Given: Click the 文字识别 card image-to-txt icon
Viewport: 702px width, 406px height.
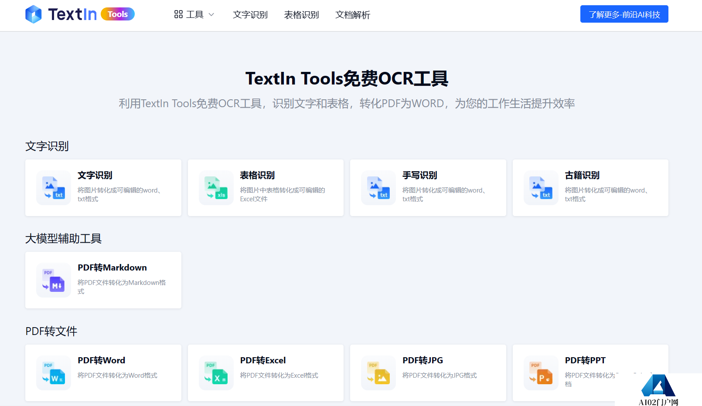Looking at the screenshot, I should point(54,188).
